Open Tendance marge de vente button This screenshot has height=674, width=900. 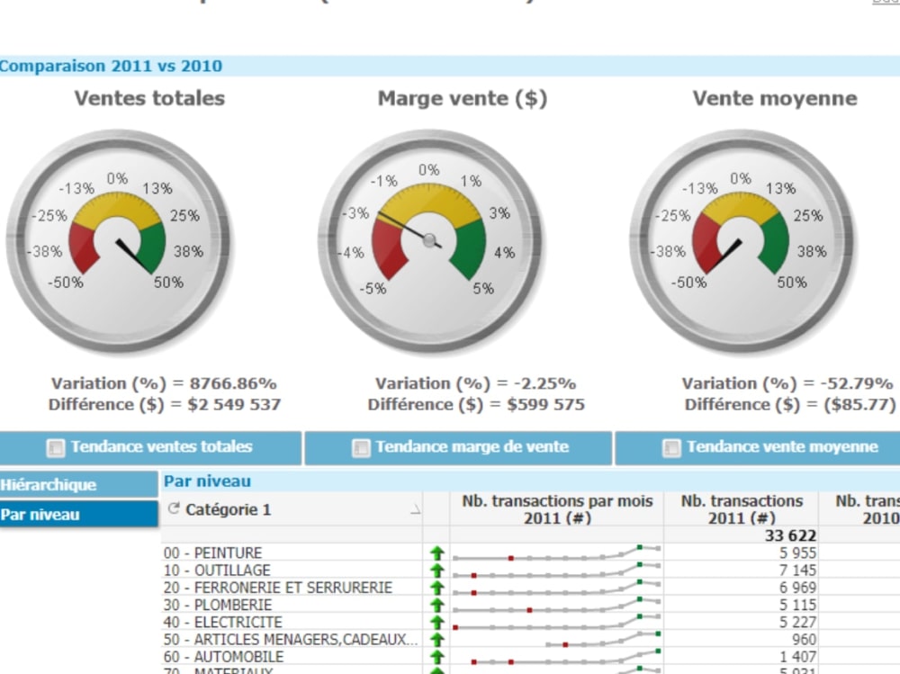point(458,447)
